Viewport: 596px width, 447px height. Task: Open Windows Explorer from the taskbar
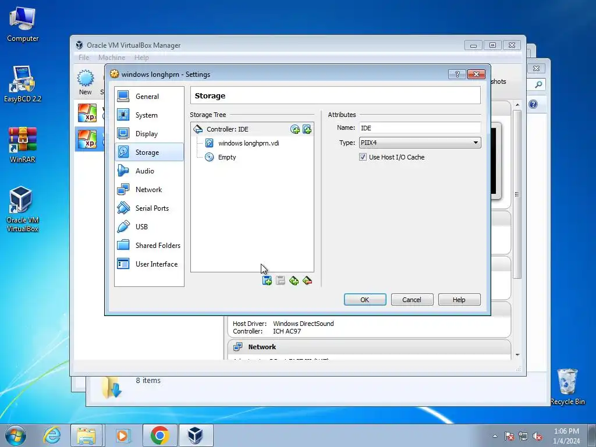coord(86,435)
